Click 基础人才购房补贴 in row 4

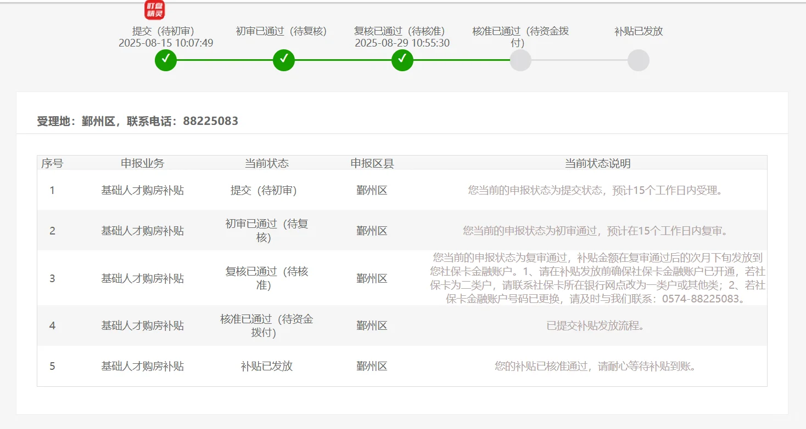tap(142, 325)
